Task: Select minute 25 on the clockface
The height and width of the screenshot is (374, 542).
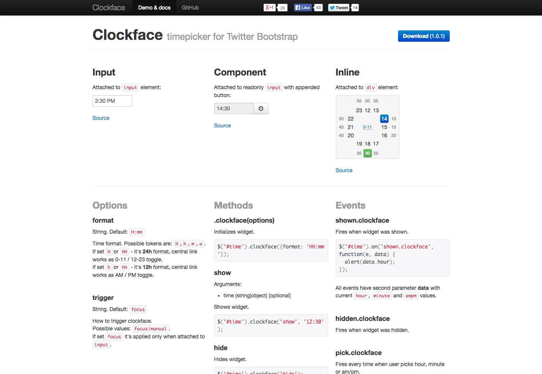Action: (x=376, y=153)
